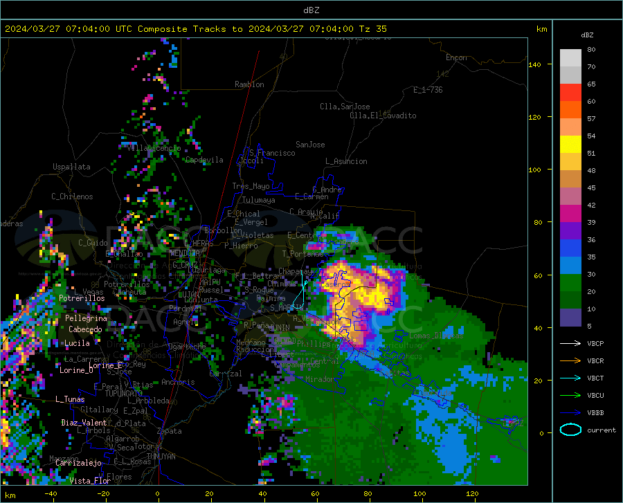
Task: Click the Clla.SanJose map label
Action: 345,107
